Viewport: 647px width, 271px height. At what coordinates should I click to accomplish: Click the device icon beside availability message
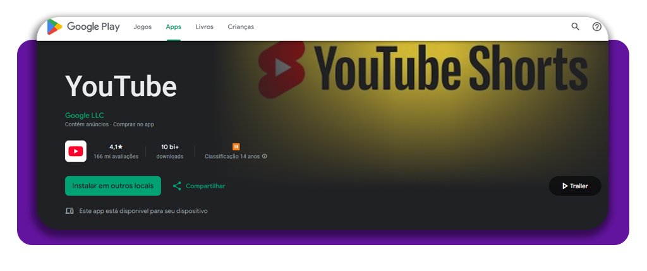pyautogui.click(x=70, y=211)
